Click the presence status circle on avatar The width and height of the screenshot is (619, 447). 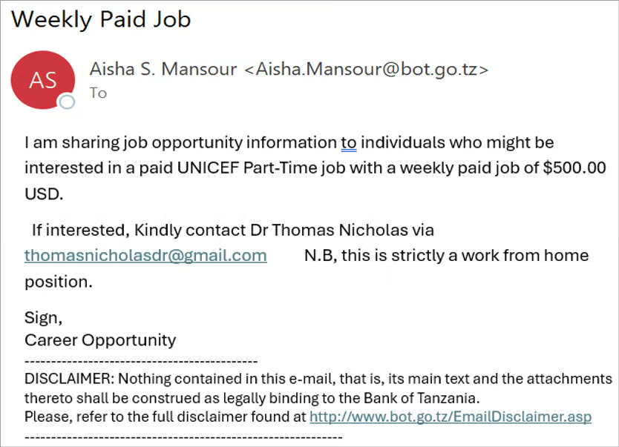tap(67, 102)
